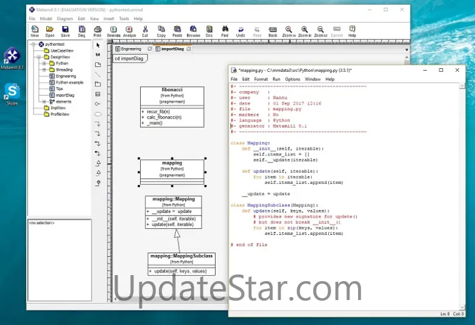Click the Back toolbar icon
The width and height of the screenshot is (475, 325).
[273, 31]
